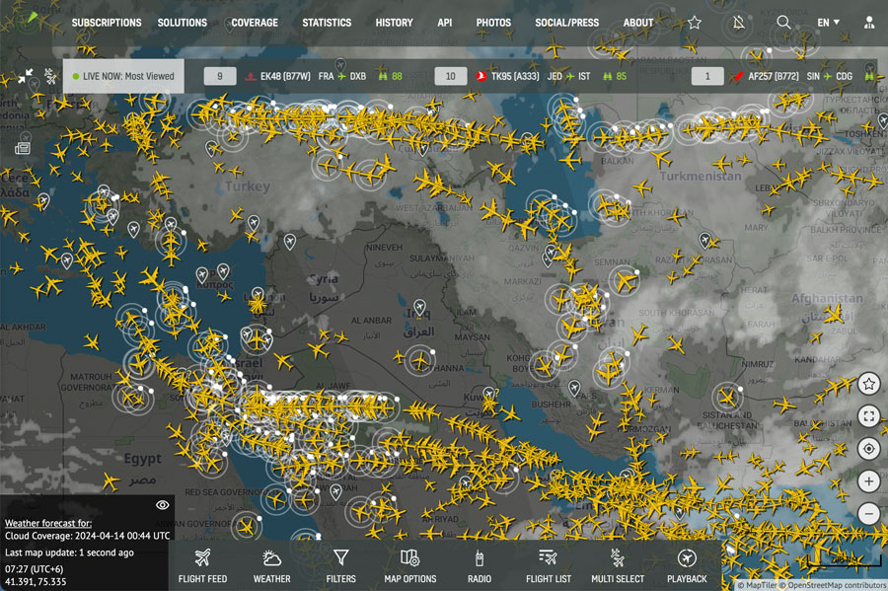
Task: Open the user account icon
Action: pos(868,23)
